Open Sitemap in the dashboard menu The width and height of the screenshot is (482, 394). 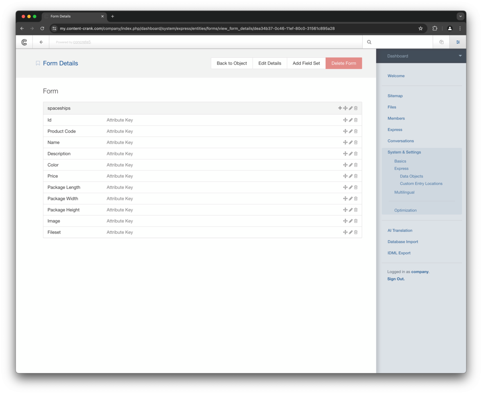(395, 96)
